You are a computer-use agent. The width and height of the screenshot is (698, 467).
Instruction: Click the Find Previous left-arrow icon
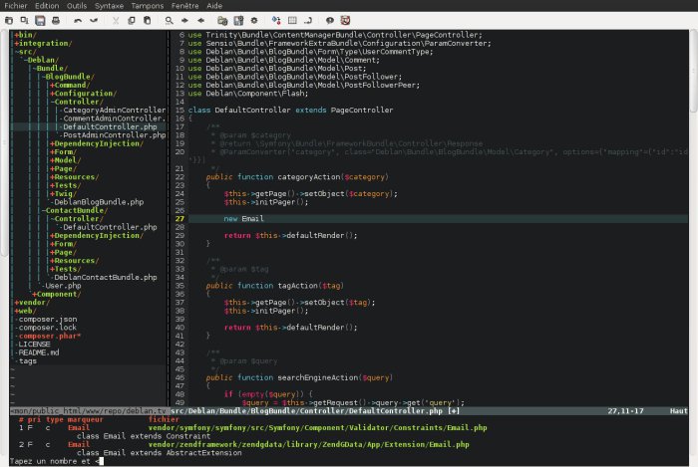[x=200, y=21]
